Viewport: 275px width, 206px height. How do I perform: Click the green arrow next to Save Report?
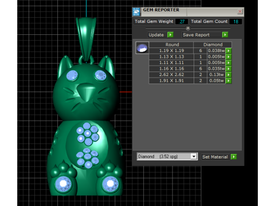(225, 35)
